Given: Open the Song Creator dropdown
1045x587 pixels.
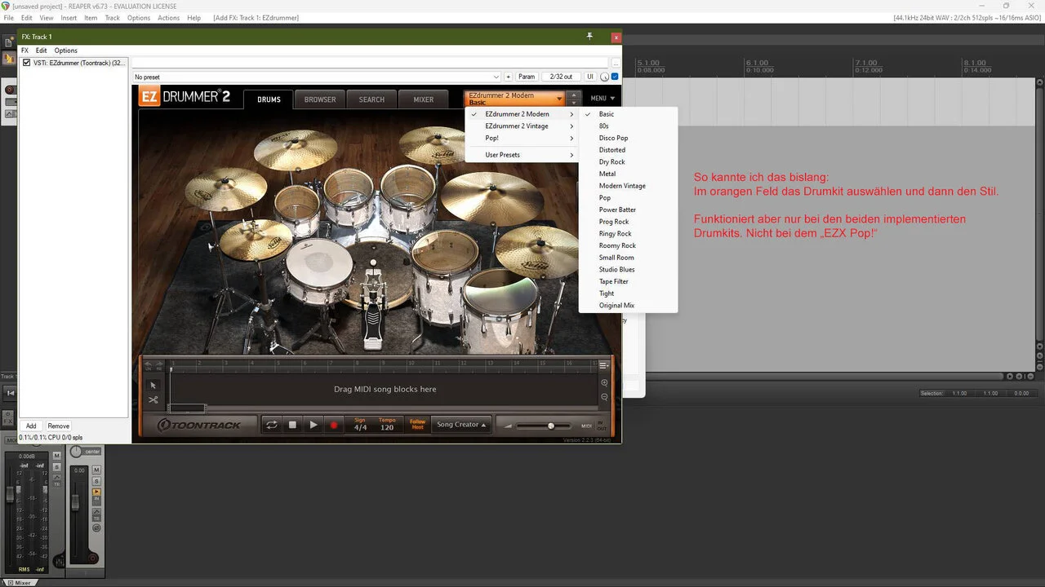Looking at the screenshot, I should 461,425.
